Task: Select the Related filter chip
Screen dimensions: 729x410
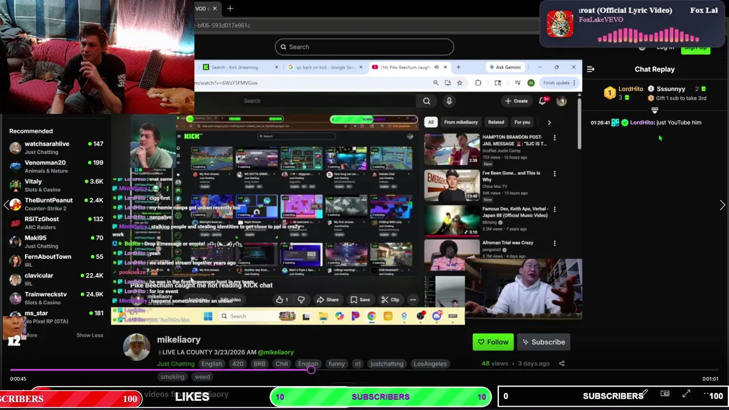Action: pyautogui.click(x=496, y=122)
